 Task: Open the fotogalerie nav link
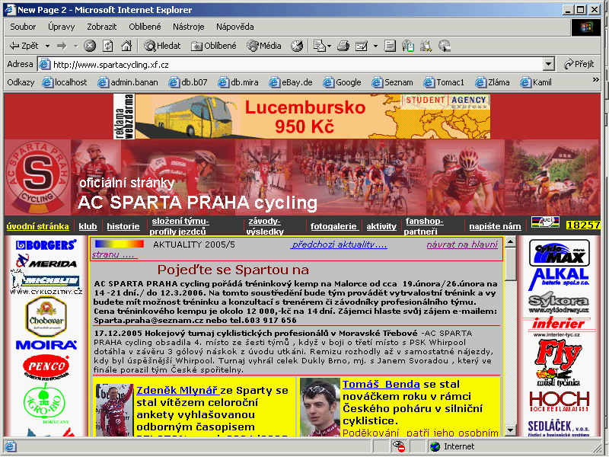333,226
